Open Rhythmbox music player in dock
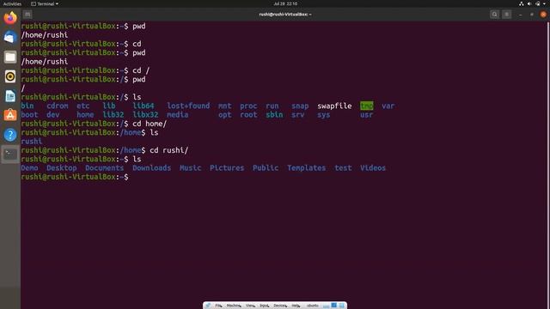This screenshot has height=309, width=550. pos(10,76)
